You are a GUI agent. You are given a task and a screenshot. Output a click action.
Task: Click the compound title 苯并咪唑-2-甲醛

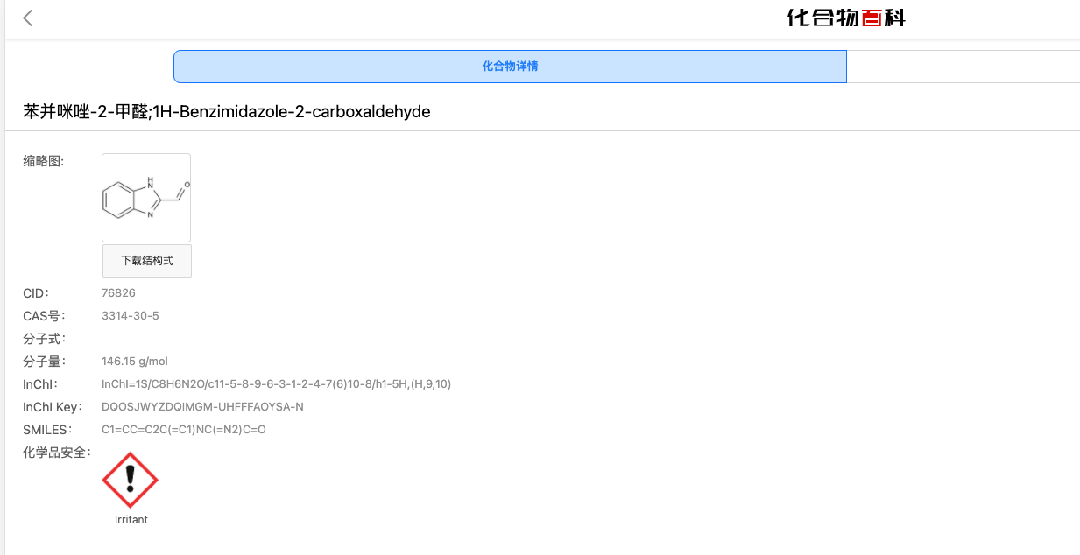[x=85, y=112]
